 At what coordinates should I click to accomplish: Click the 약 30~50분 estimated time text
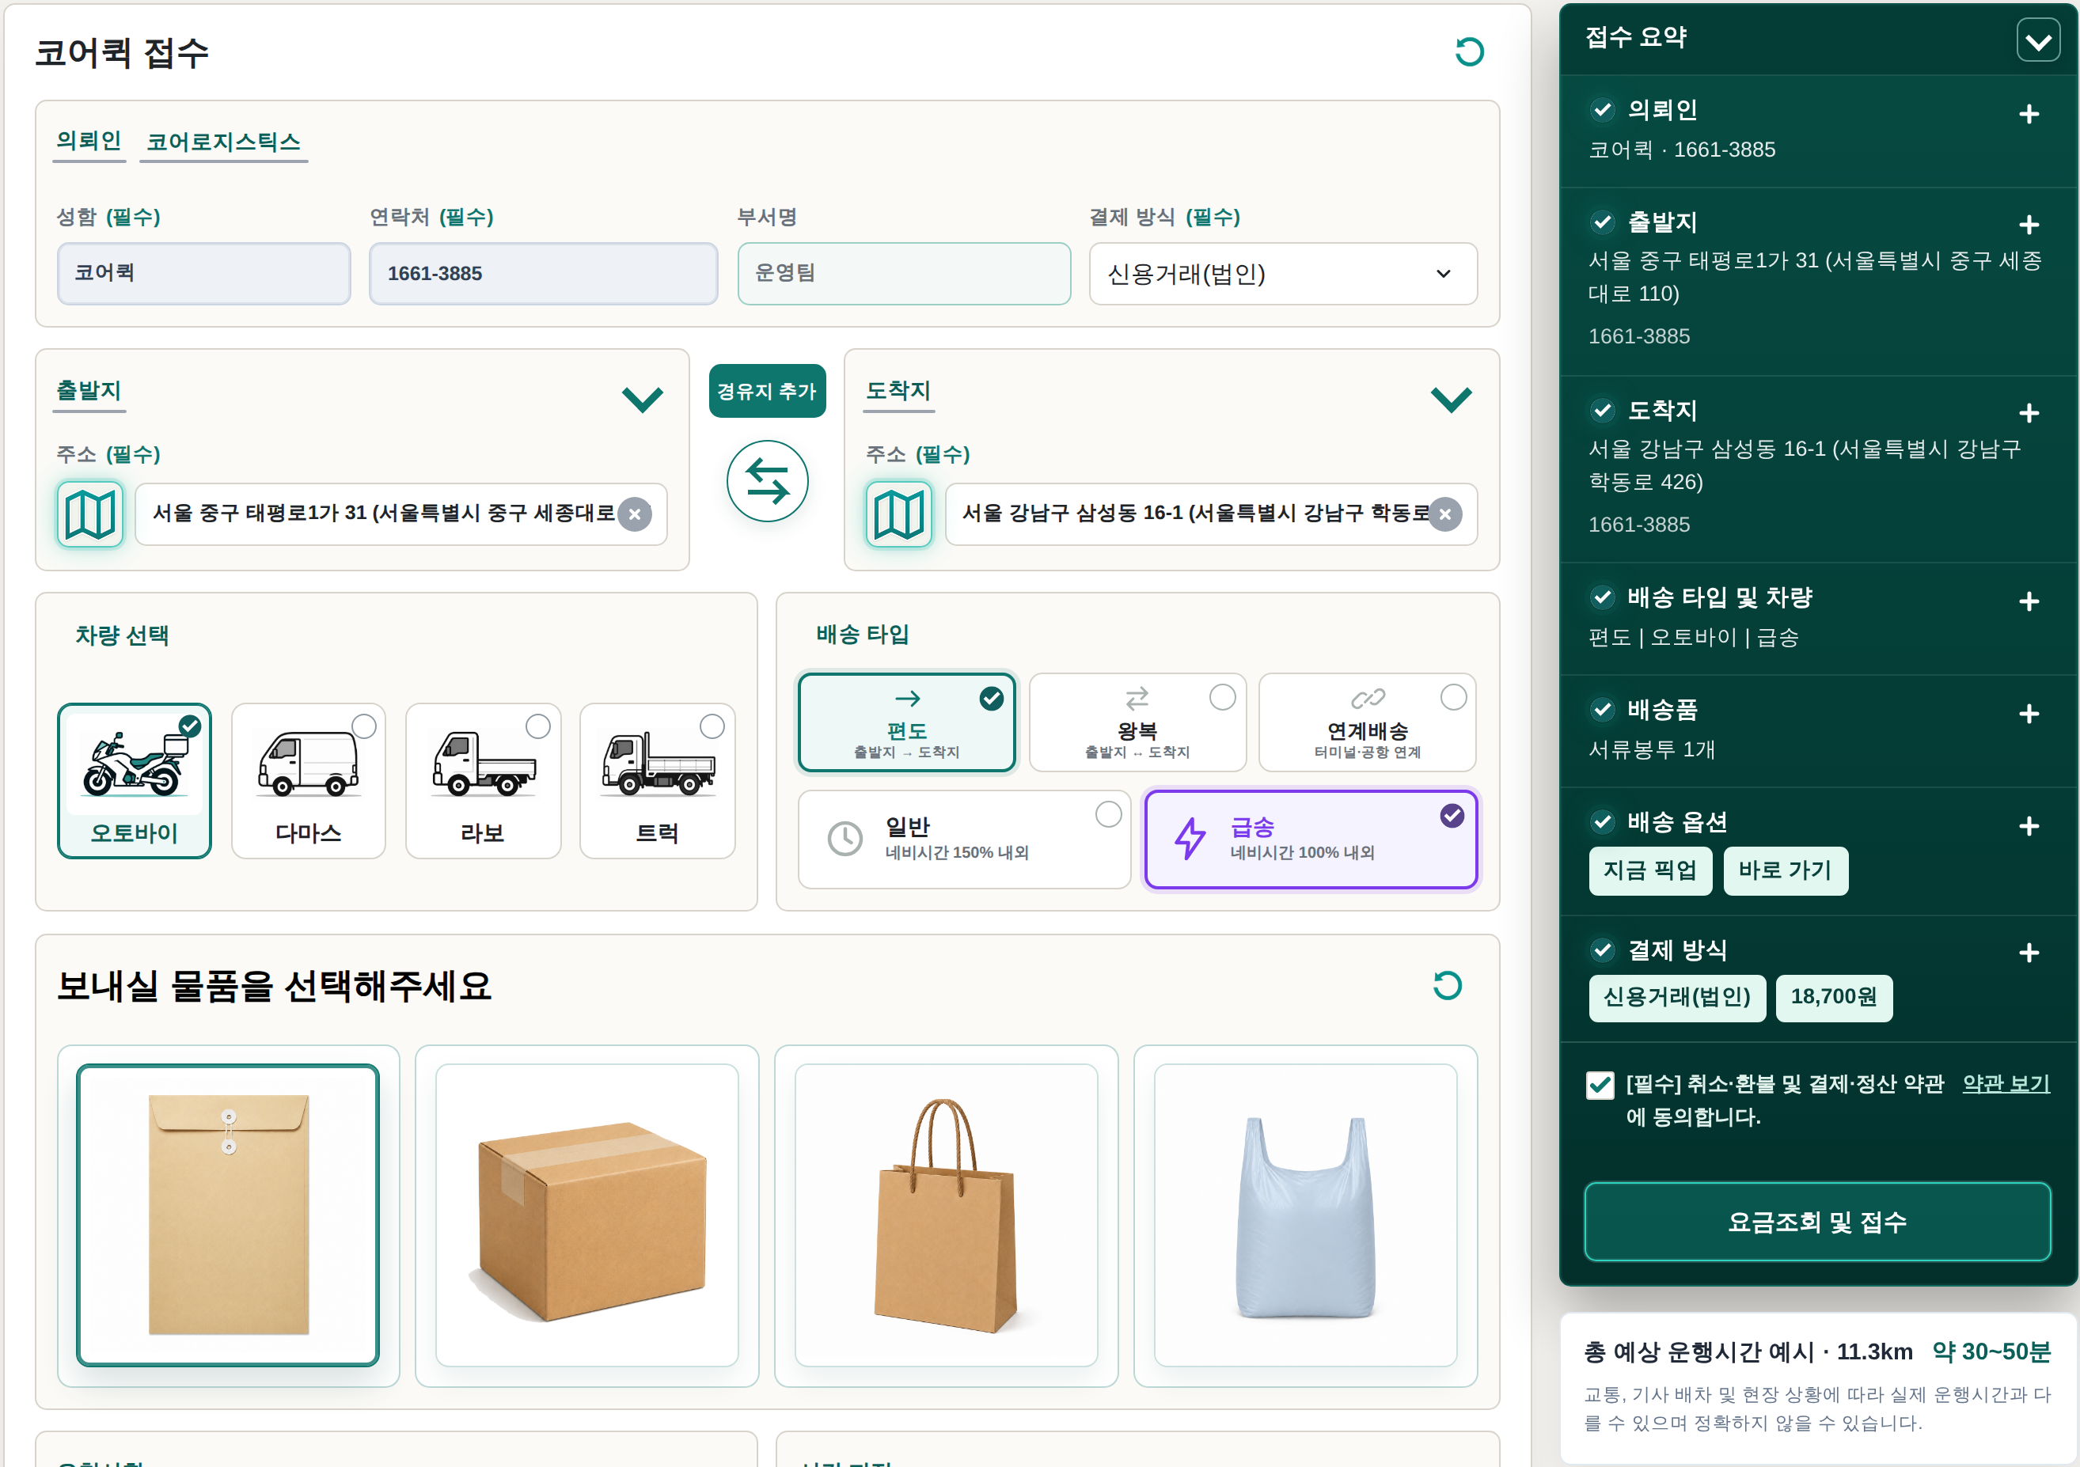pos(1991,1352)
